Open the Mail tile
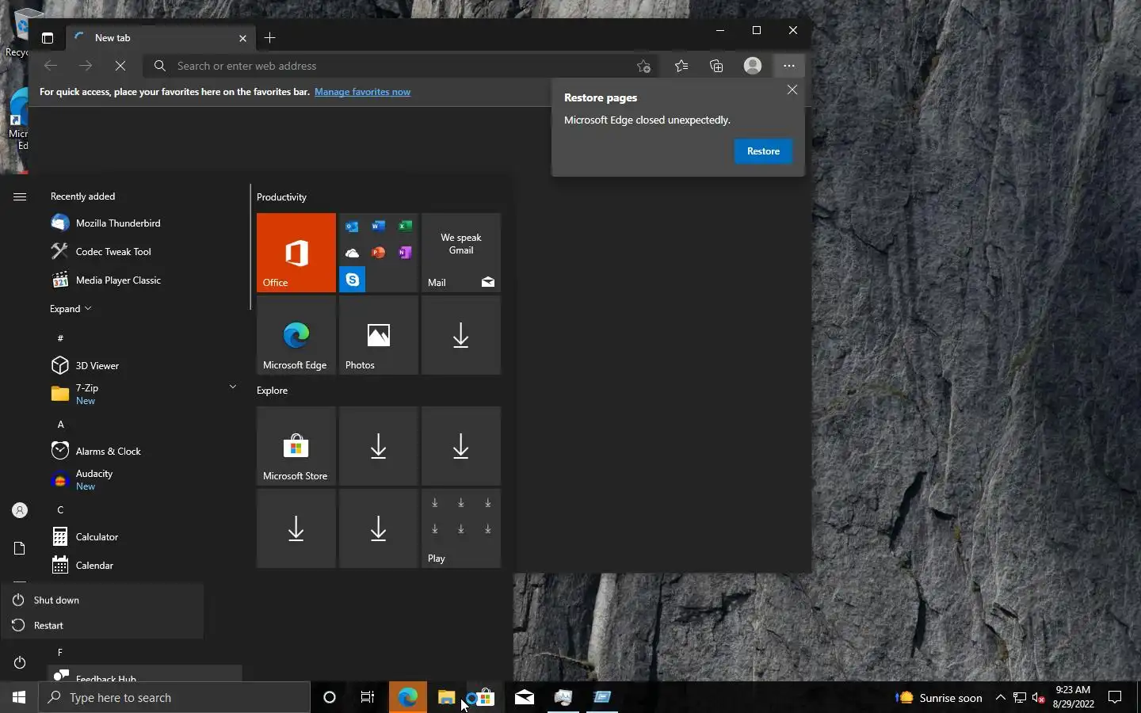 [x=461, y=253]
